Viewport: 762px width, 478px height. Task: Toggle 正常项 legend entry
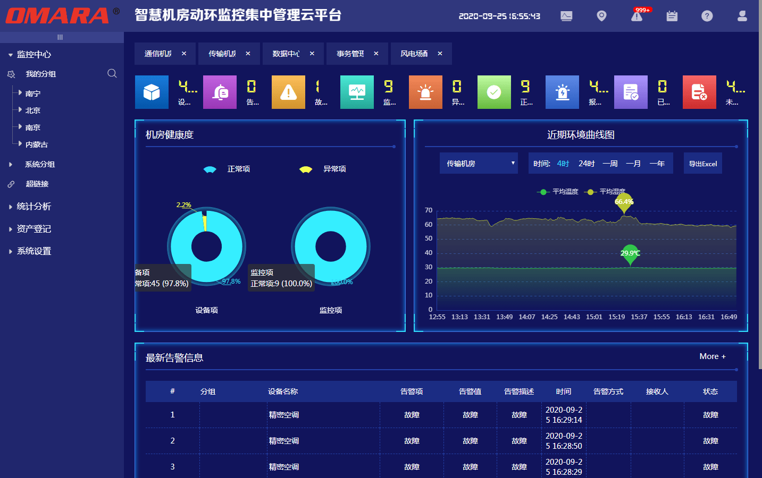point(227,169)
